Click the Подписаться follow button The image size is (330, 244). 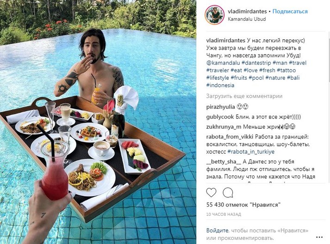290,12
